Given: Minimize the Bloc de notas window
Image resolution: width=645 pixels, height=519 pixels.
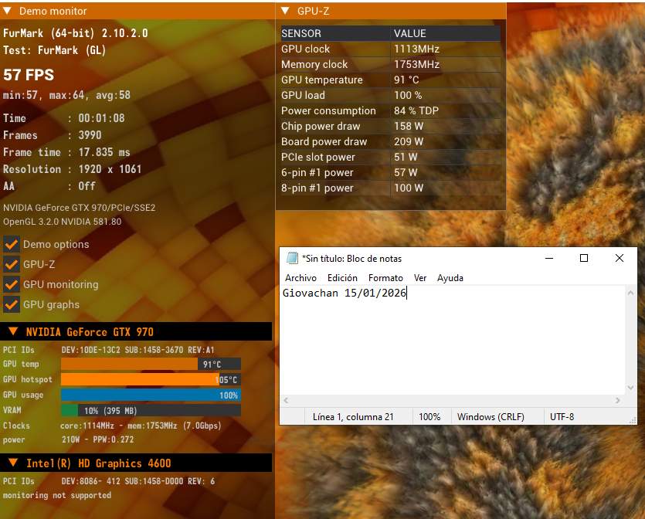Looking at the screenshot, I should pyautogui.click(x=549, y=258).
